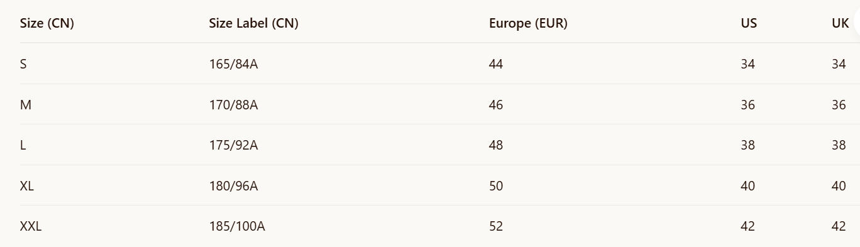Click the Europe (EUR) column header
The width and height of the screenshot is (860, 247).
coord(528,24)
